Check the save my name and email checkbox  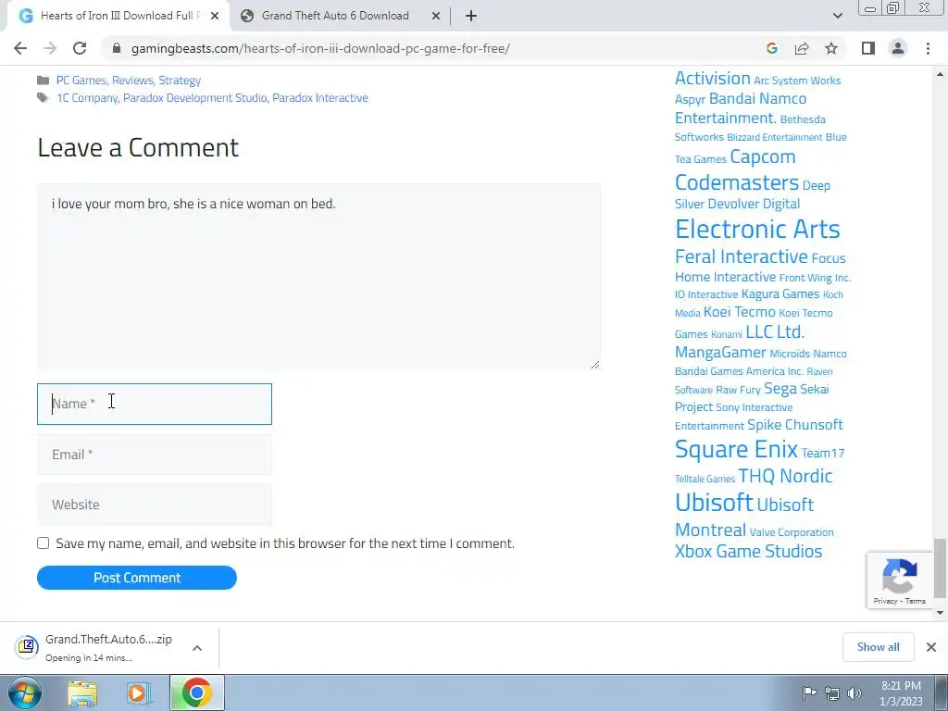pos(43,543)
